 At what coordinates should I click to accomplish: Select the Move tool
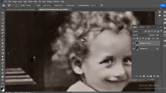[3, 13]
